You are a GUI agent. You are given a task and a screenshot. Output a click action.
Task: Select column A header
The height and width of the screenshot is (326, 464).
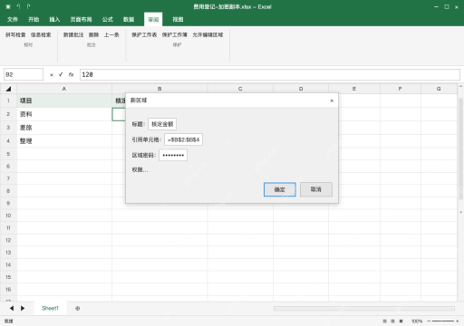click(64, 89)
